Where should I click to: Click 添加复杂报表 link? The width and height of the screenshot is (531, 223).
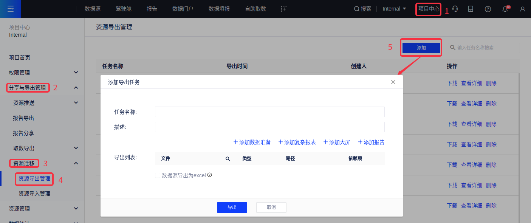coord(297,142)
